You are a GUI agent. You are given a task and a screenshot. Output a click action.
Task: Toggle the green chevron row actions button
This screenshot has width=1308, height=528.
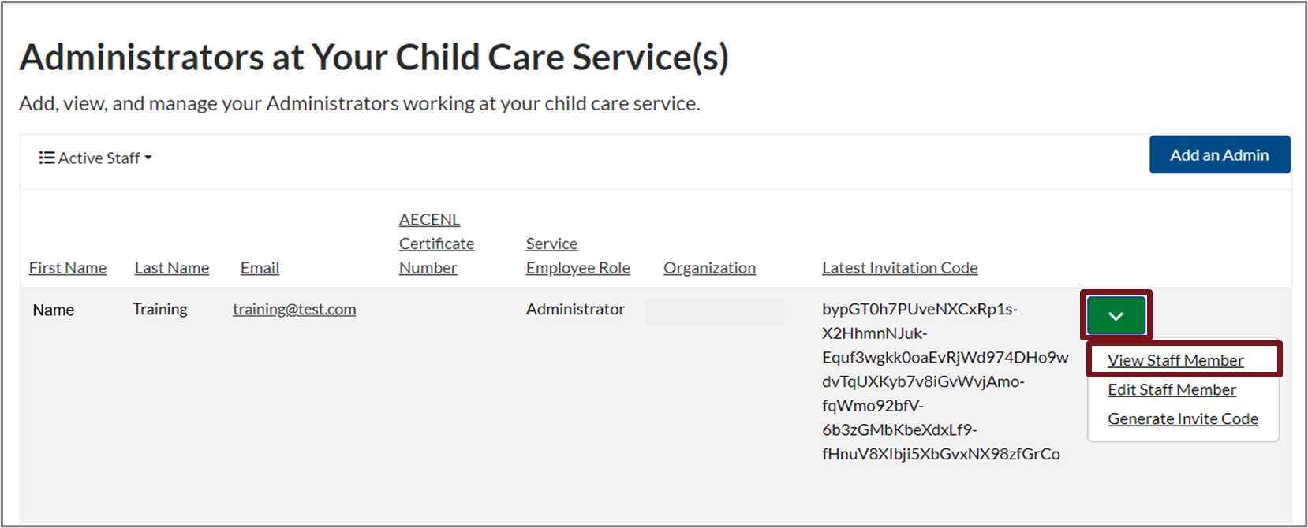coord(1116,316)
